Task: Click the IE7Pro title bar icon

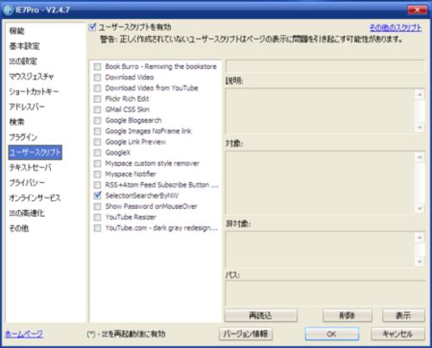Action: click(8, 10)
